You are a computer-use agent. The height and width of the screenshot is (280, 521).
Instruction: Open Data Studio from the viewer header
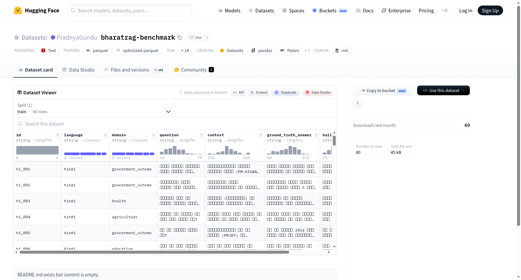pos(318,92)
